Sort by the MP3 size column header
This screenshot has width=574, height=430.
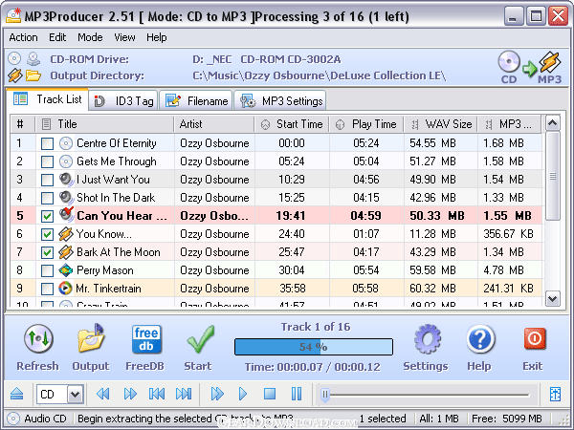click(510, 124)
